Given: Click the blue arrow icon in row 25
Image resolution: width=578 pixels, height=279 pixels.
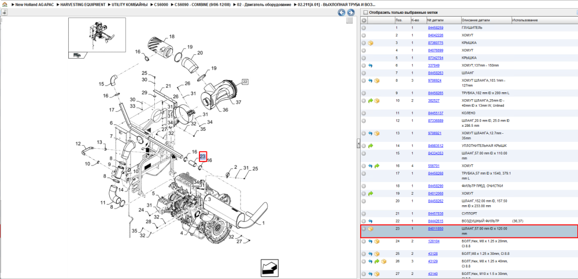Looking at the screenshot, I should (371, 254).
